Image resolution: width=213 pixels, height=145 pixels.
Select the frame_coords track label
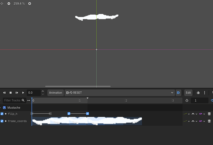pyautogui.click(x=17, y=121)
